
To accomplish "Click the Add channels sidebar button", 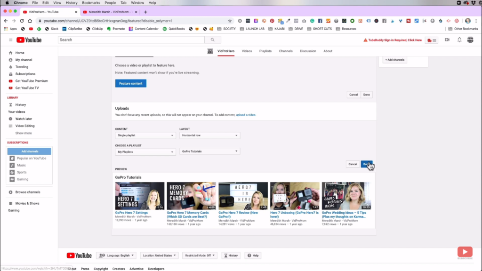I will point(30,151).
